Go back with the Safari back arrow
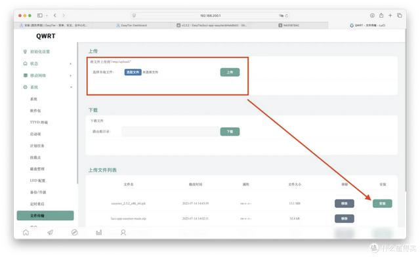 pyautogui.click(x=55, y=16)
